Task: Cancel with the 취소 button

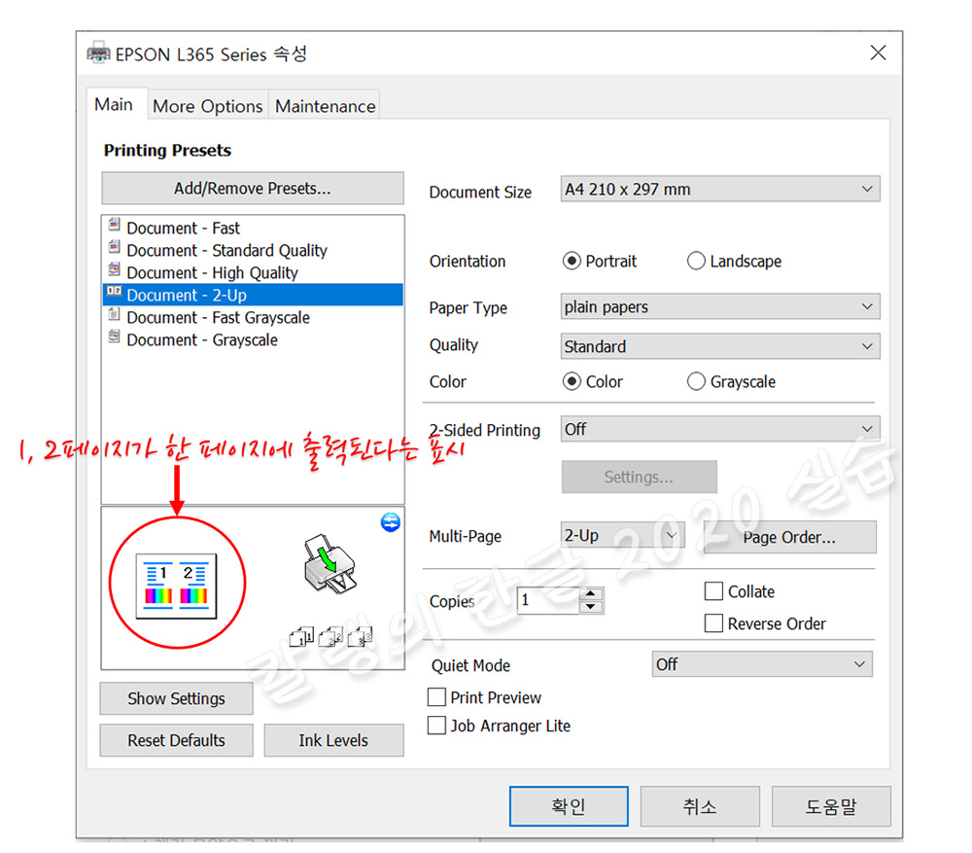Action: (x=700, y=806)
